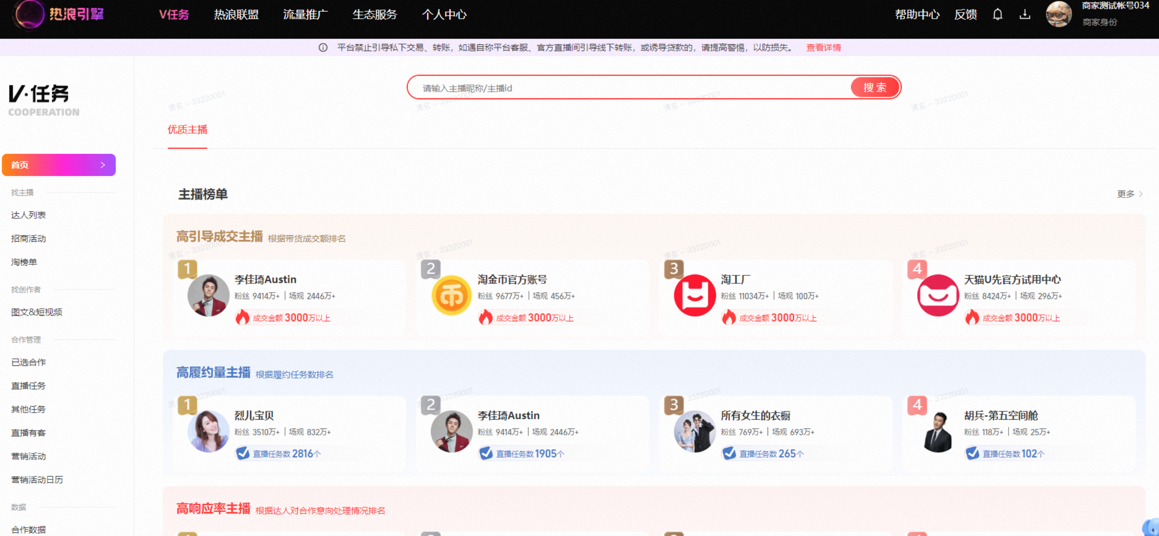Open 直播有客 in sidebar

[28, 433]
